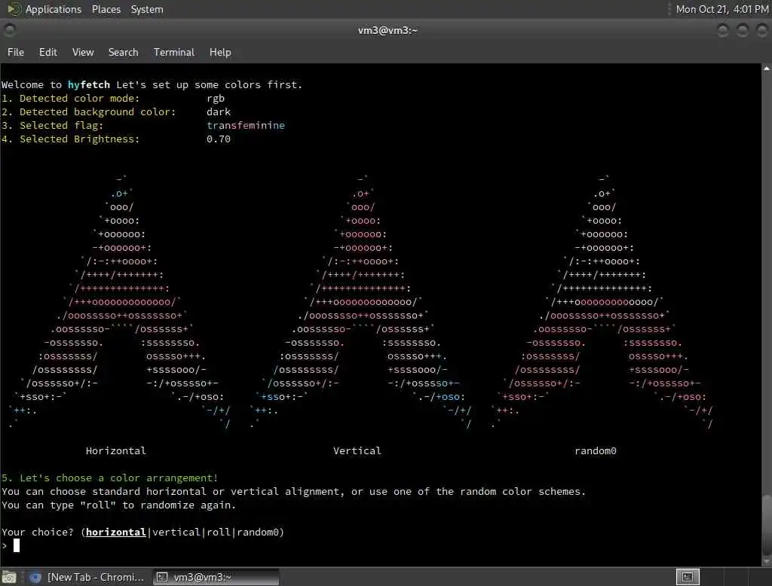Click the 'random0' label under third logo

click(596, 450)
